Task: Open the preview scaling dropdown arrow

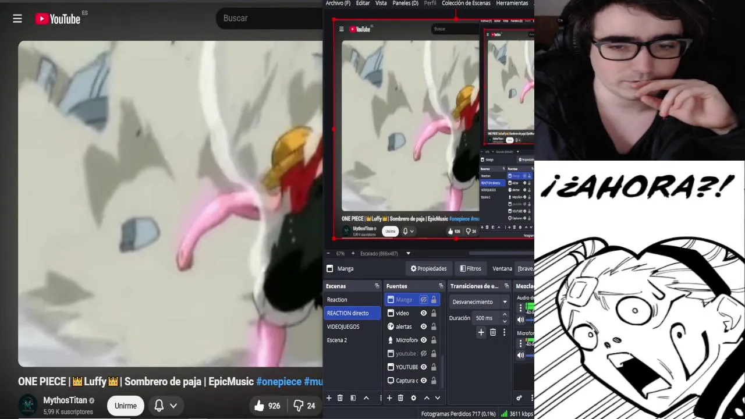Action: (408, 254)
